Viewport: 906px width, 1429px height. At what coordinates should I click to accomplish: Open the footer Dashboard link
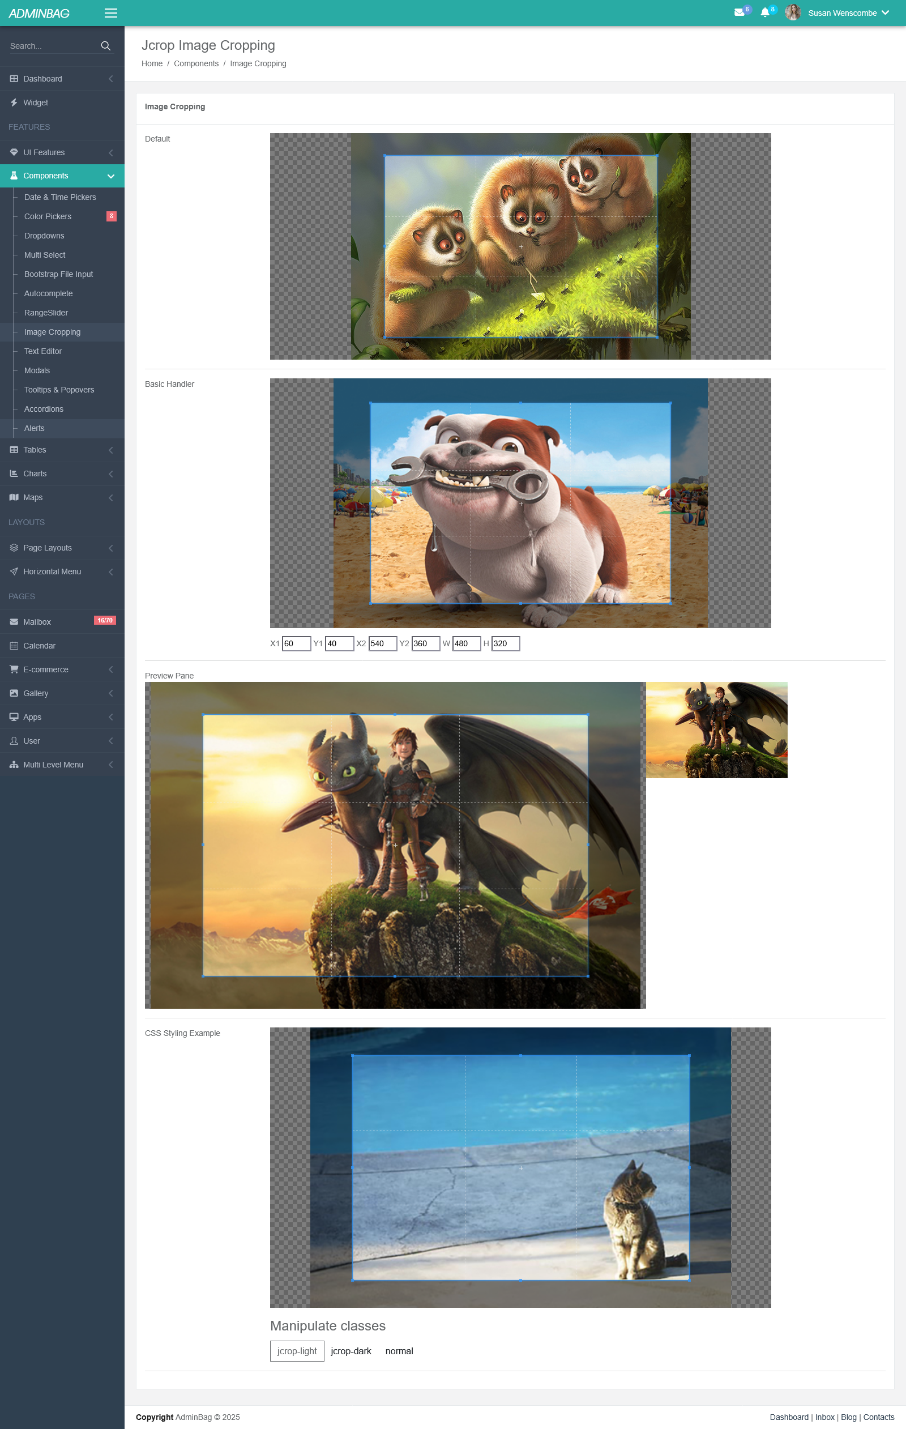[789, 1417]
